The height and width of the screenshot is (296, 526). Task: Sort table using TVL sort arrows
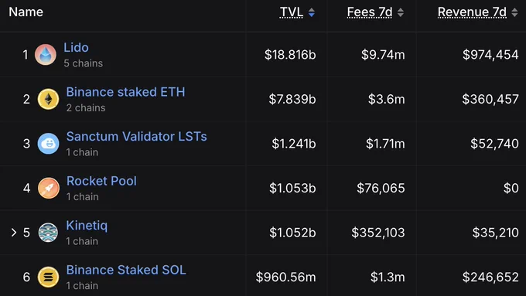pos(311,12)
